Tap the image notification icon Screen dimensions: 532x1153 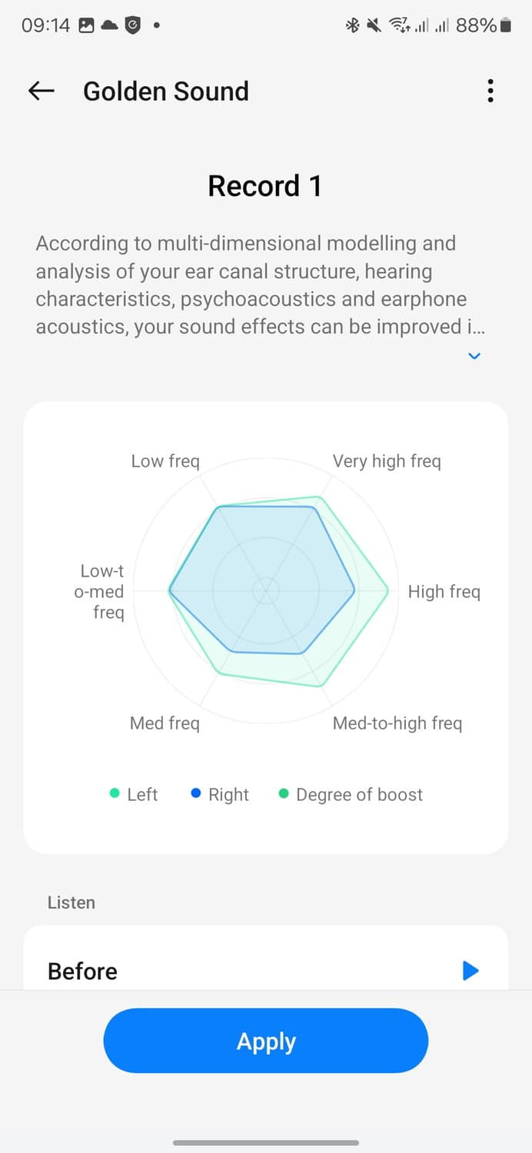coord(87,25)
